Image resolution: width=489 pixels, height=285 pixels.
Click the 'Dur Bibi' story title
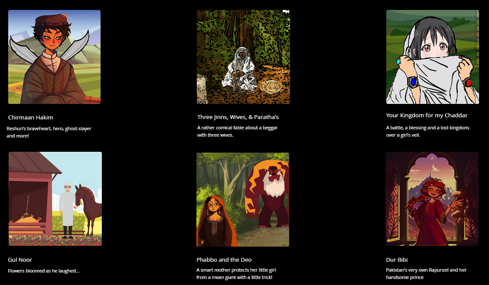tap(397, 260)
